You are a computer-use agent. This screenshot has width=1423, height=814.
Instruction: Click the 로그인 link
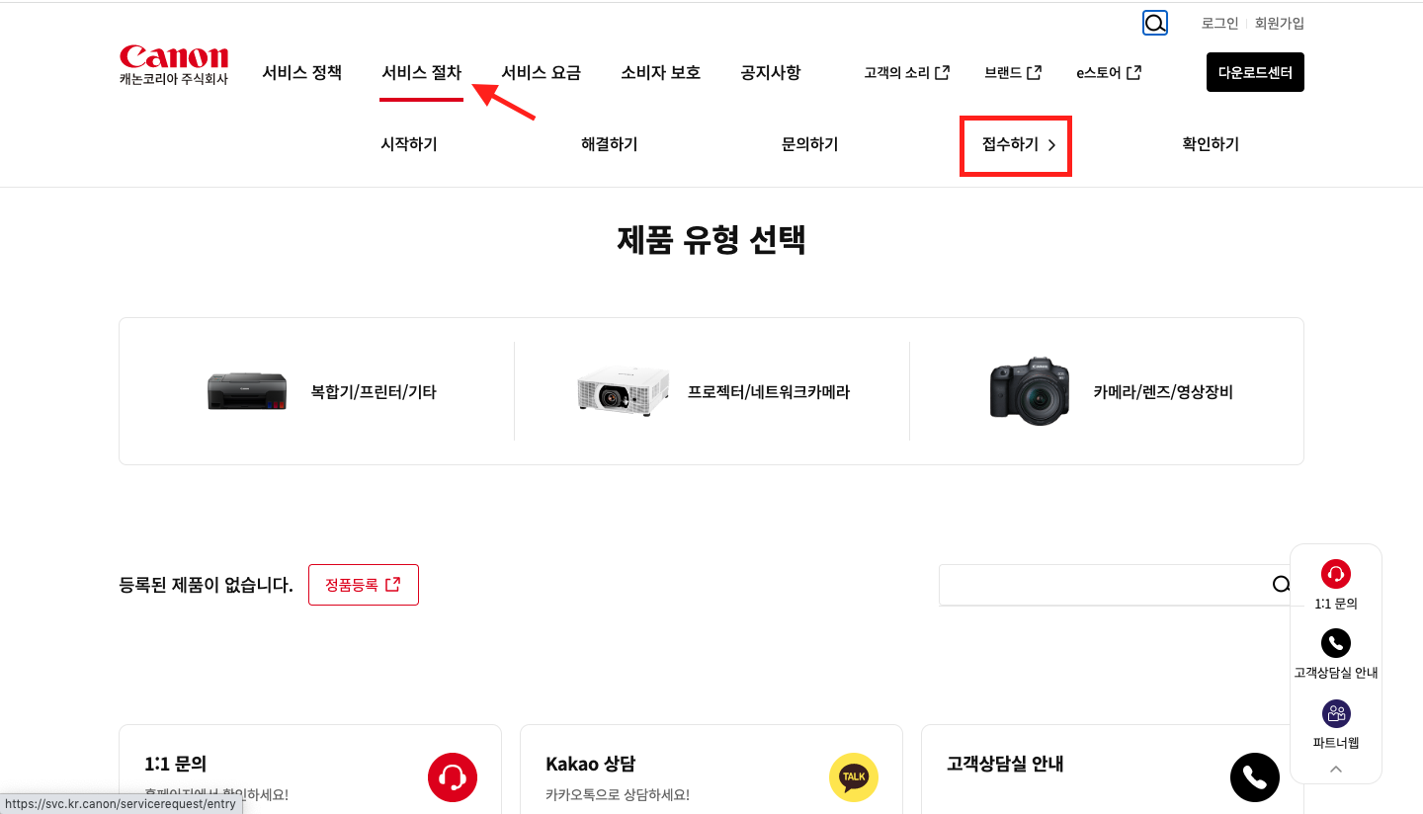click(1218, 22)
